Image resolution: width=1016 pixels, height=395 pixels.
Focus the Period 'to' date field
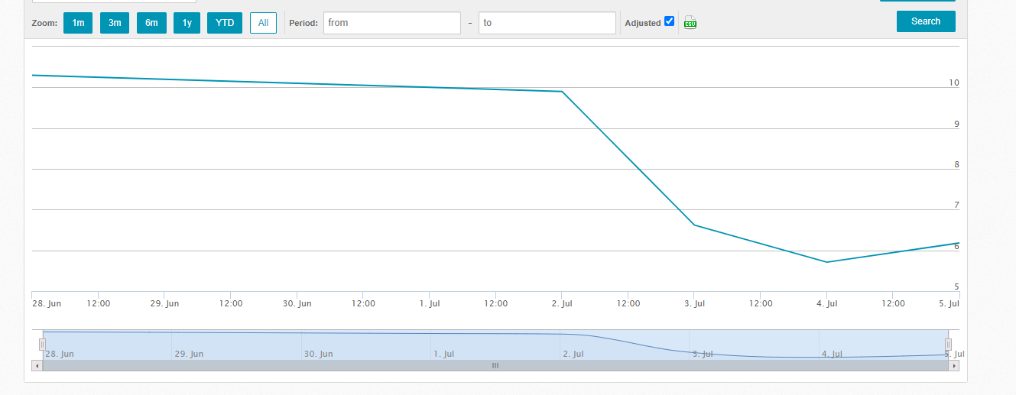(547, 23)
